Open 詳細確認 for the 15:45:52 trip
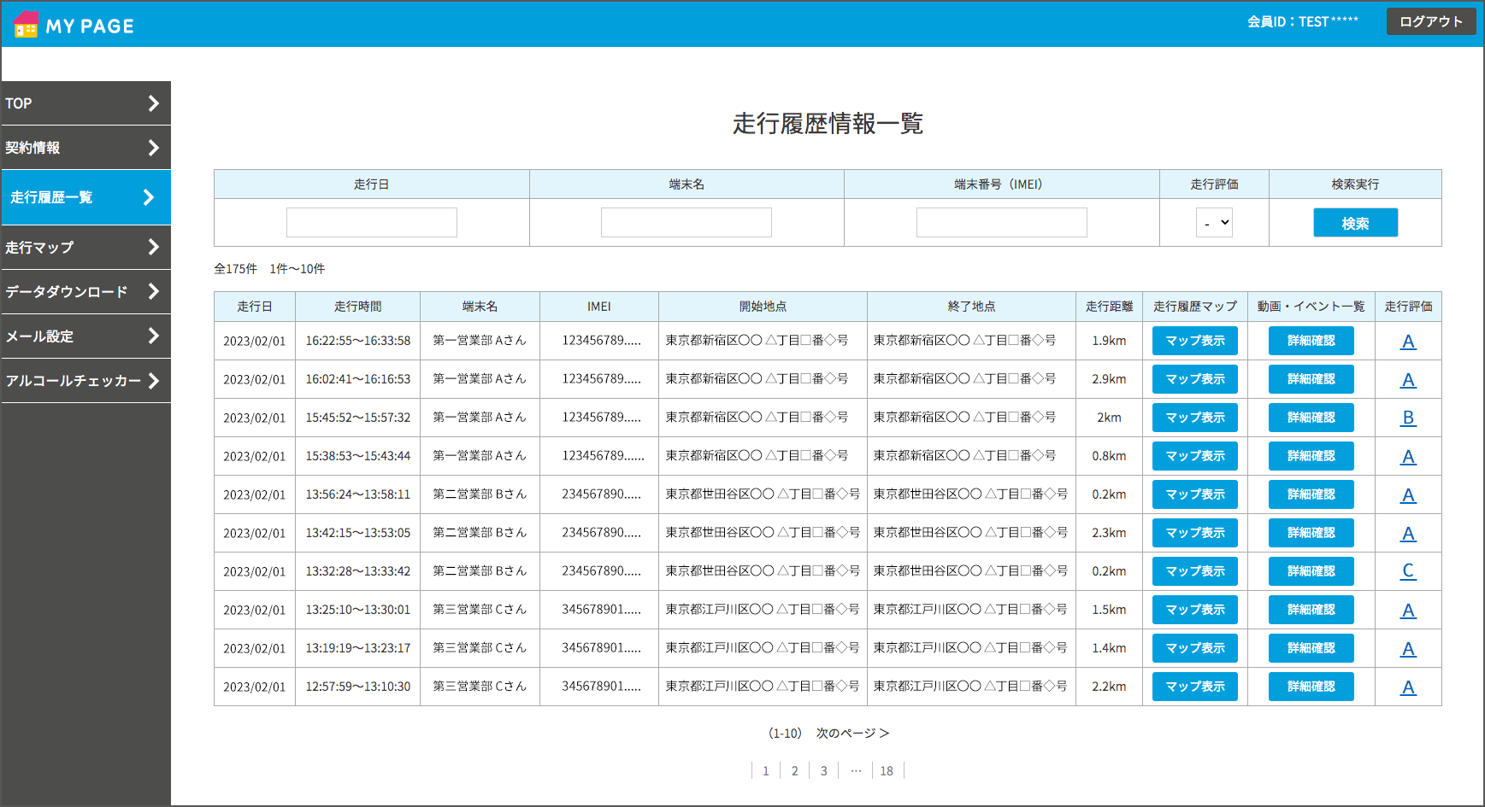Screen dimensions: 1485x807 pyautogui.click(x=1311, y=418)
